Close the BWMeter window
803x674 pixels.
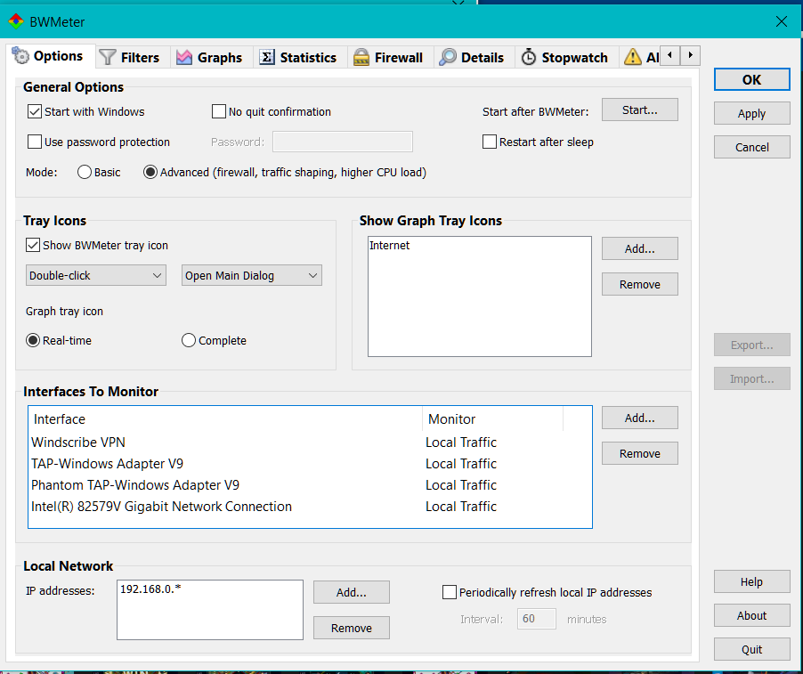tap(782, 21)
